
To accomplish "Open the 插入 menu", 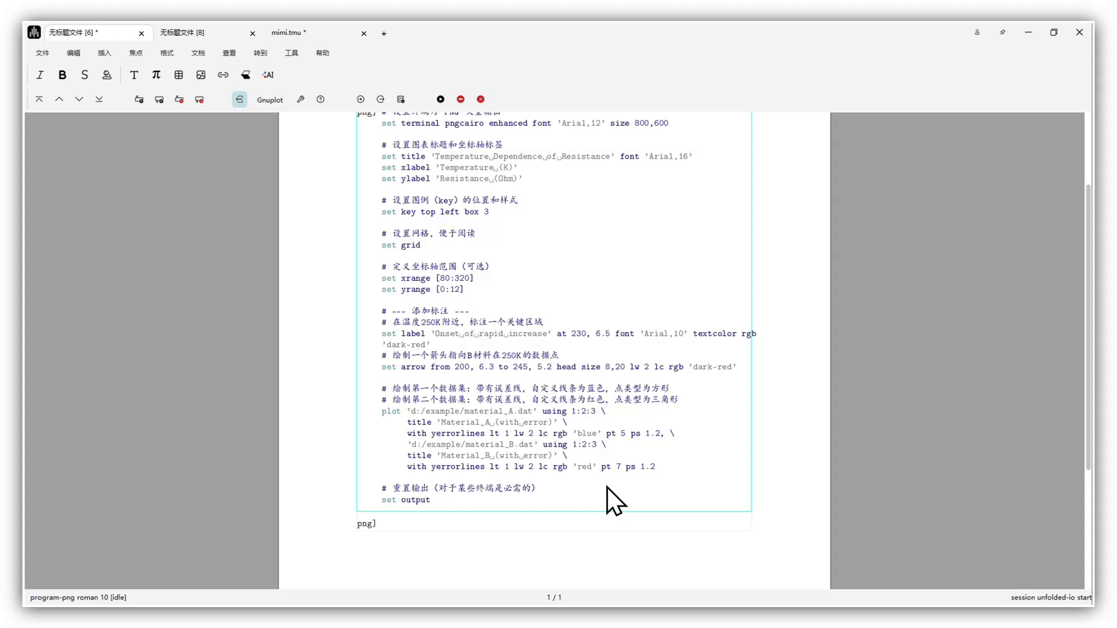I will 104,53.
